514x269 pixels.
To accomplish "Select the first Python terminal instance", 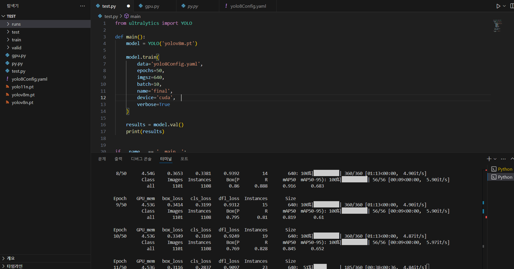I will click(x=502, y=169).
